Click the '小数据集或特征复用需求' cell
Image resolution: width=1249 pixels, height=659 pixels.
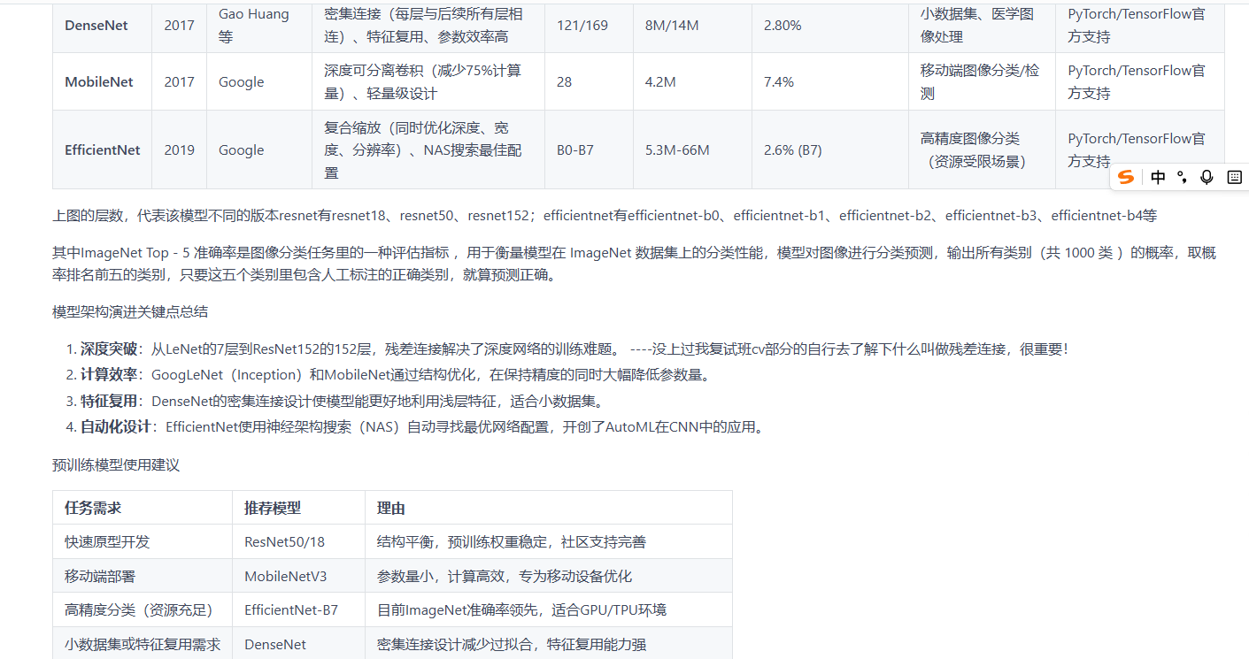[x=143, y=645]
